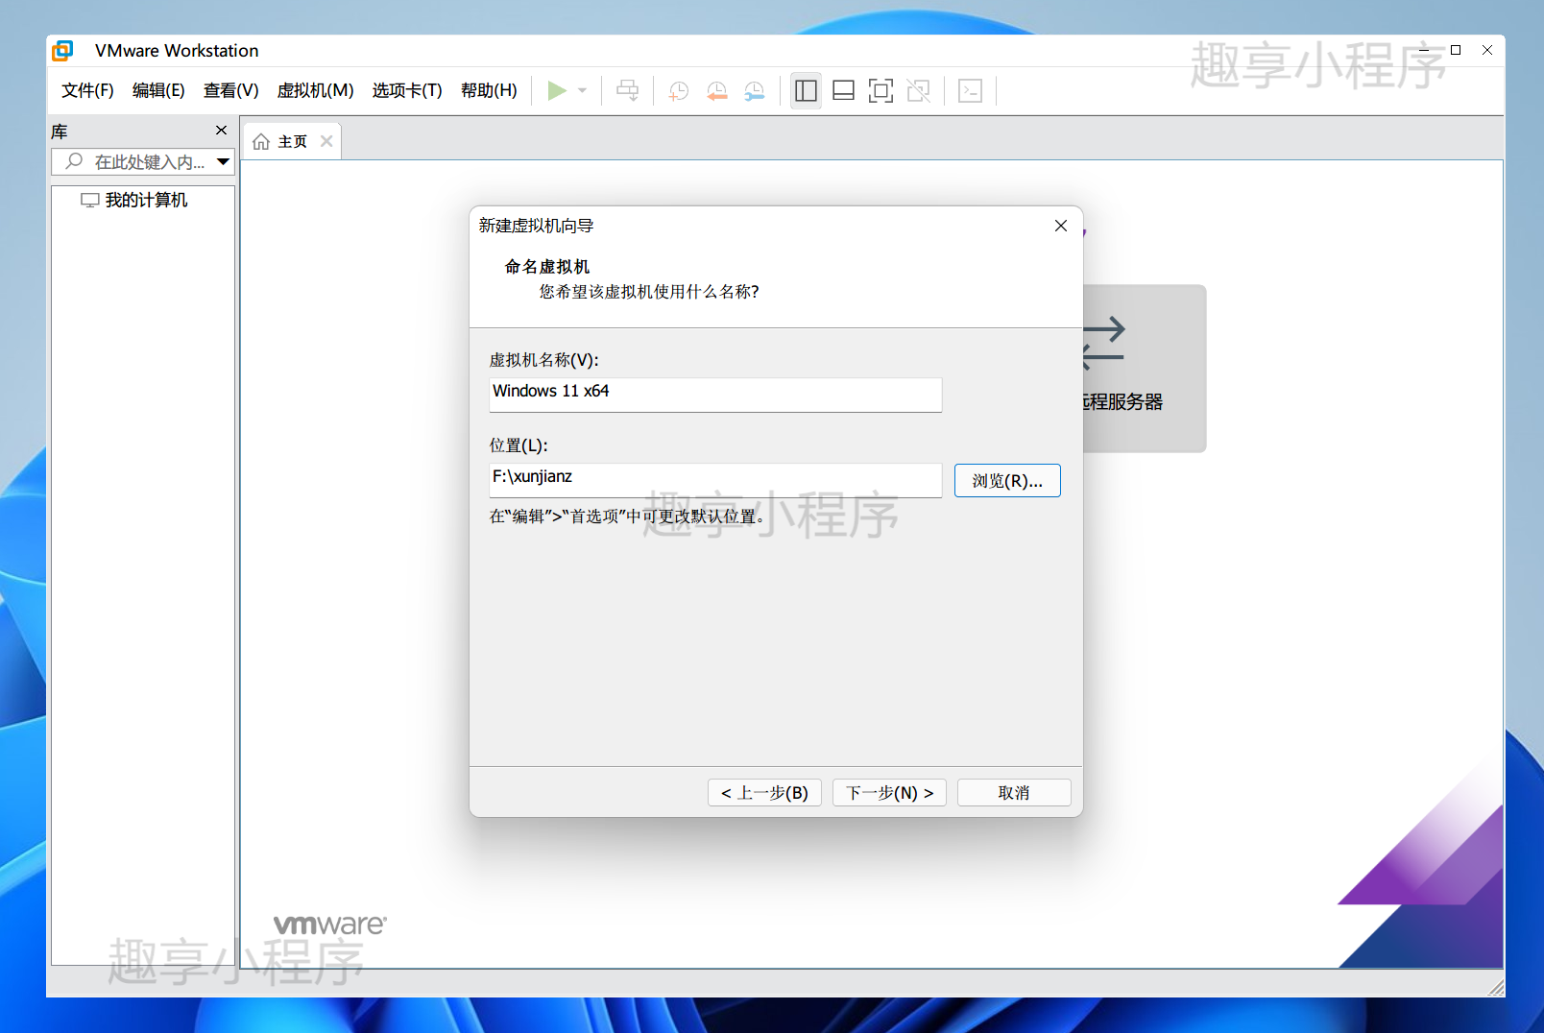Viewport: 1544px width, 1033px height.
Task: Click the 上一步(B) back button
Action: pyautogui.click(x=764, y=792)
